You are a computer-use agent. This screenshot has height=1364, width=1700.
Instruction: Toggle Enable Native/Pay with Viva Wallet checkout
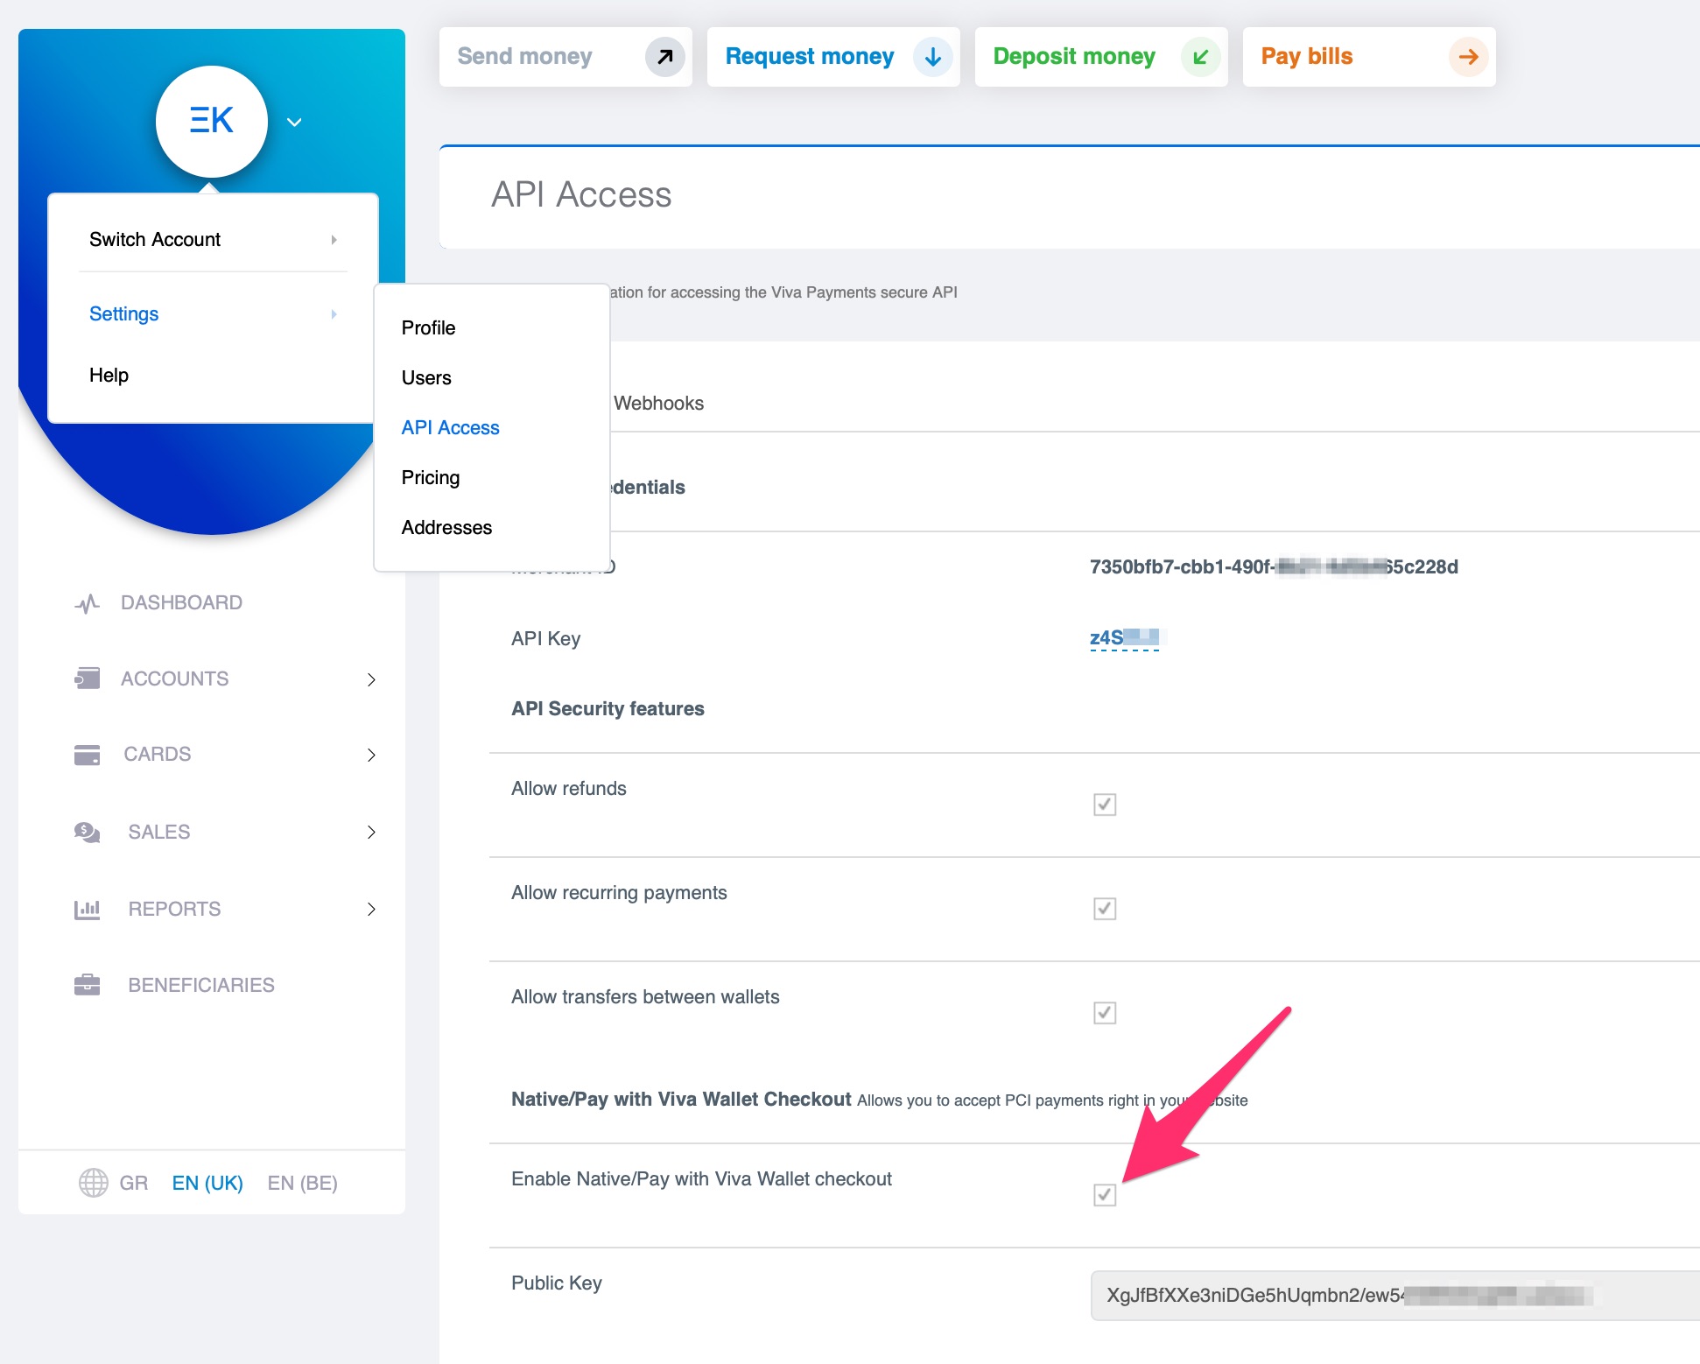pyautogui.click(x=1105, y=1193)
